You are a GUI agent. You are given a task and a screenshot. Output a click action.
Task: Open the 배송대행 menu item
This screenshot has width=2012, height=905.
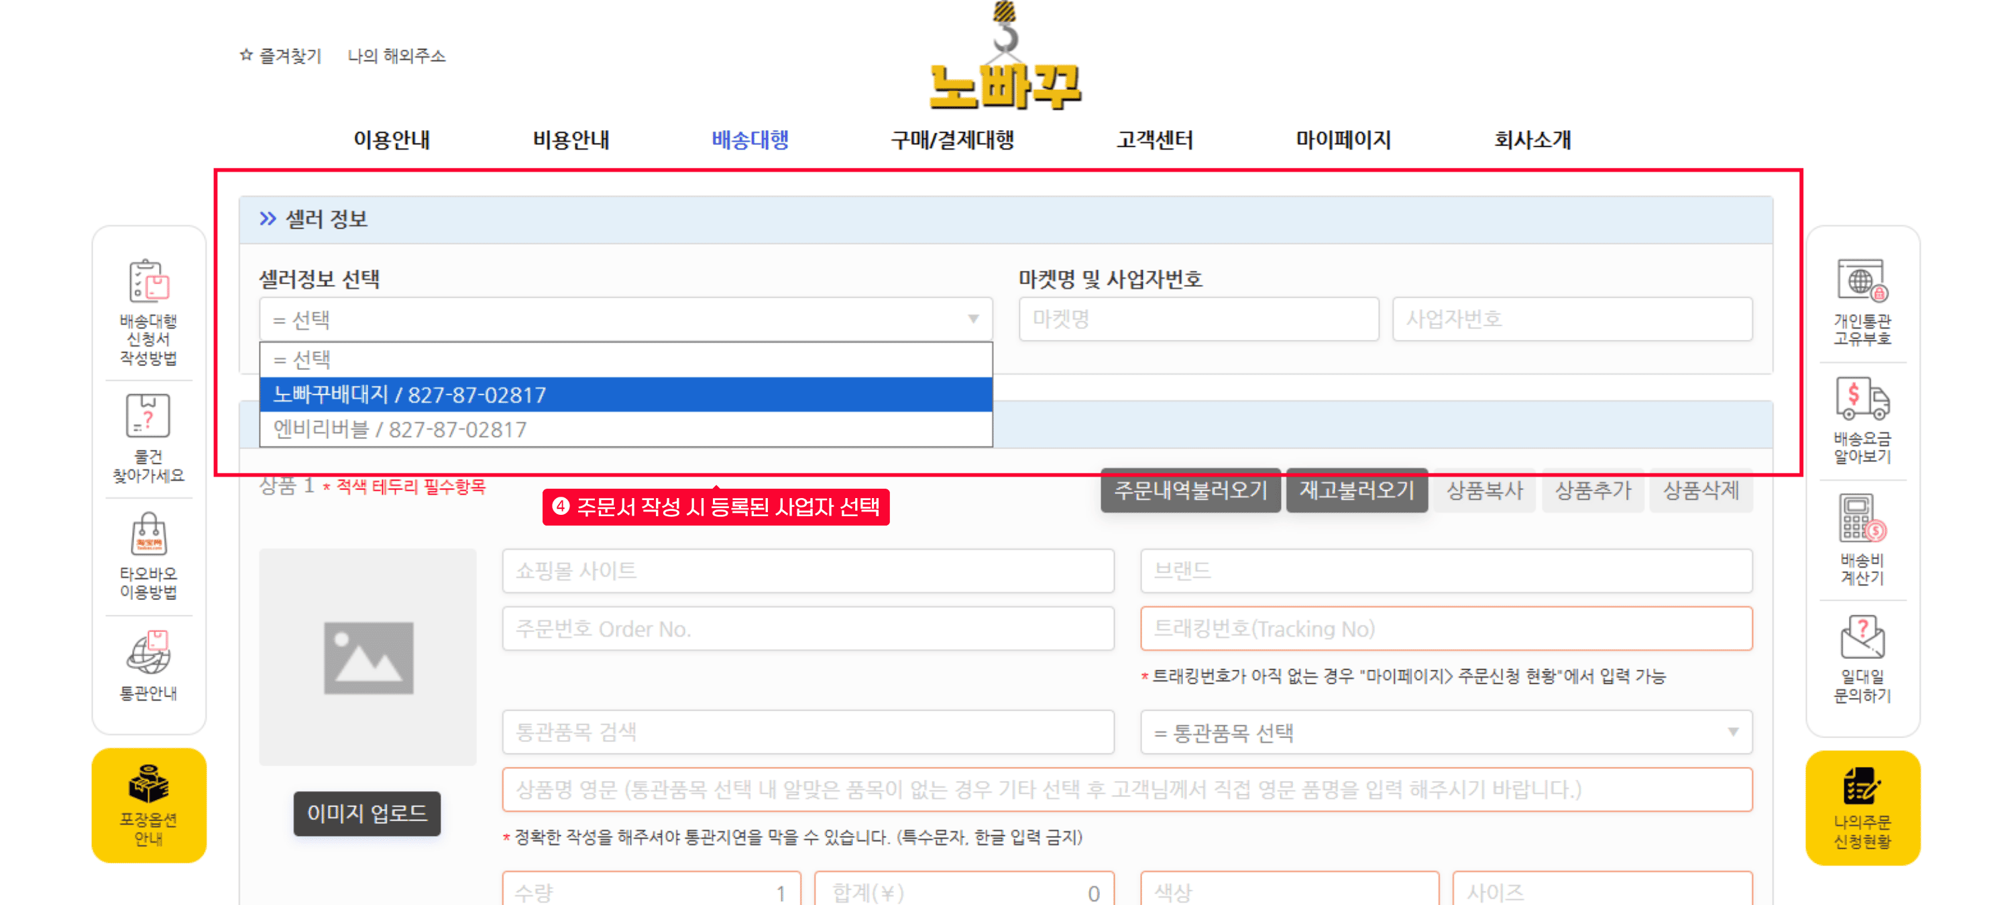[x=750, y=139]
